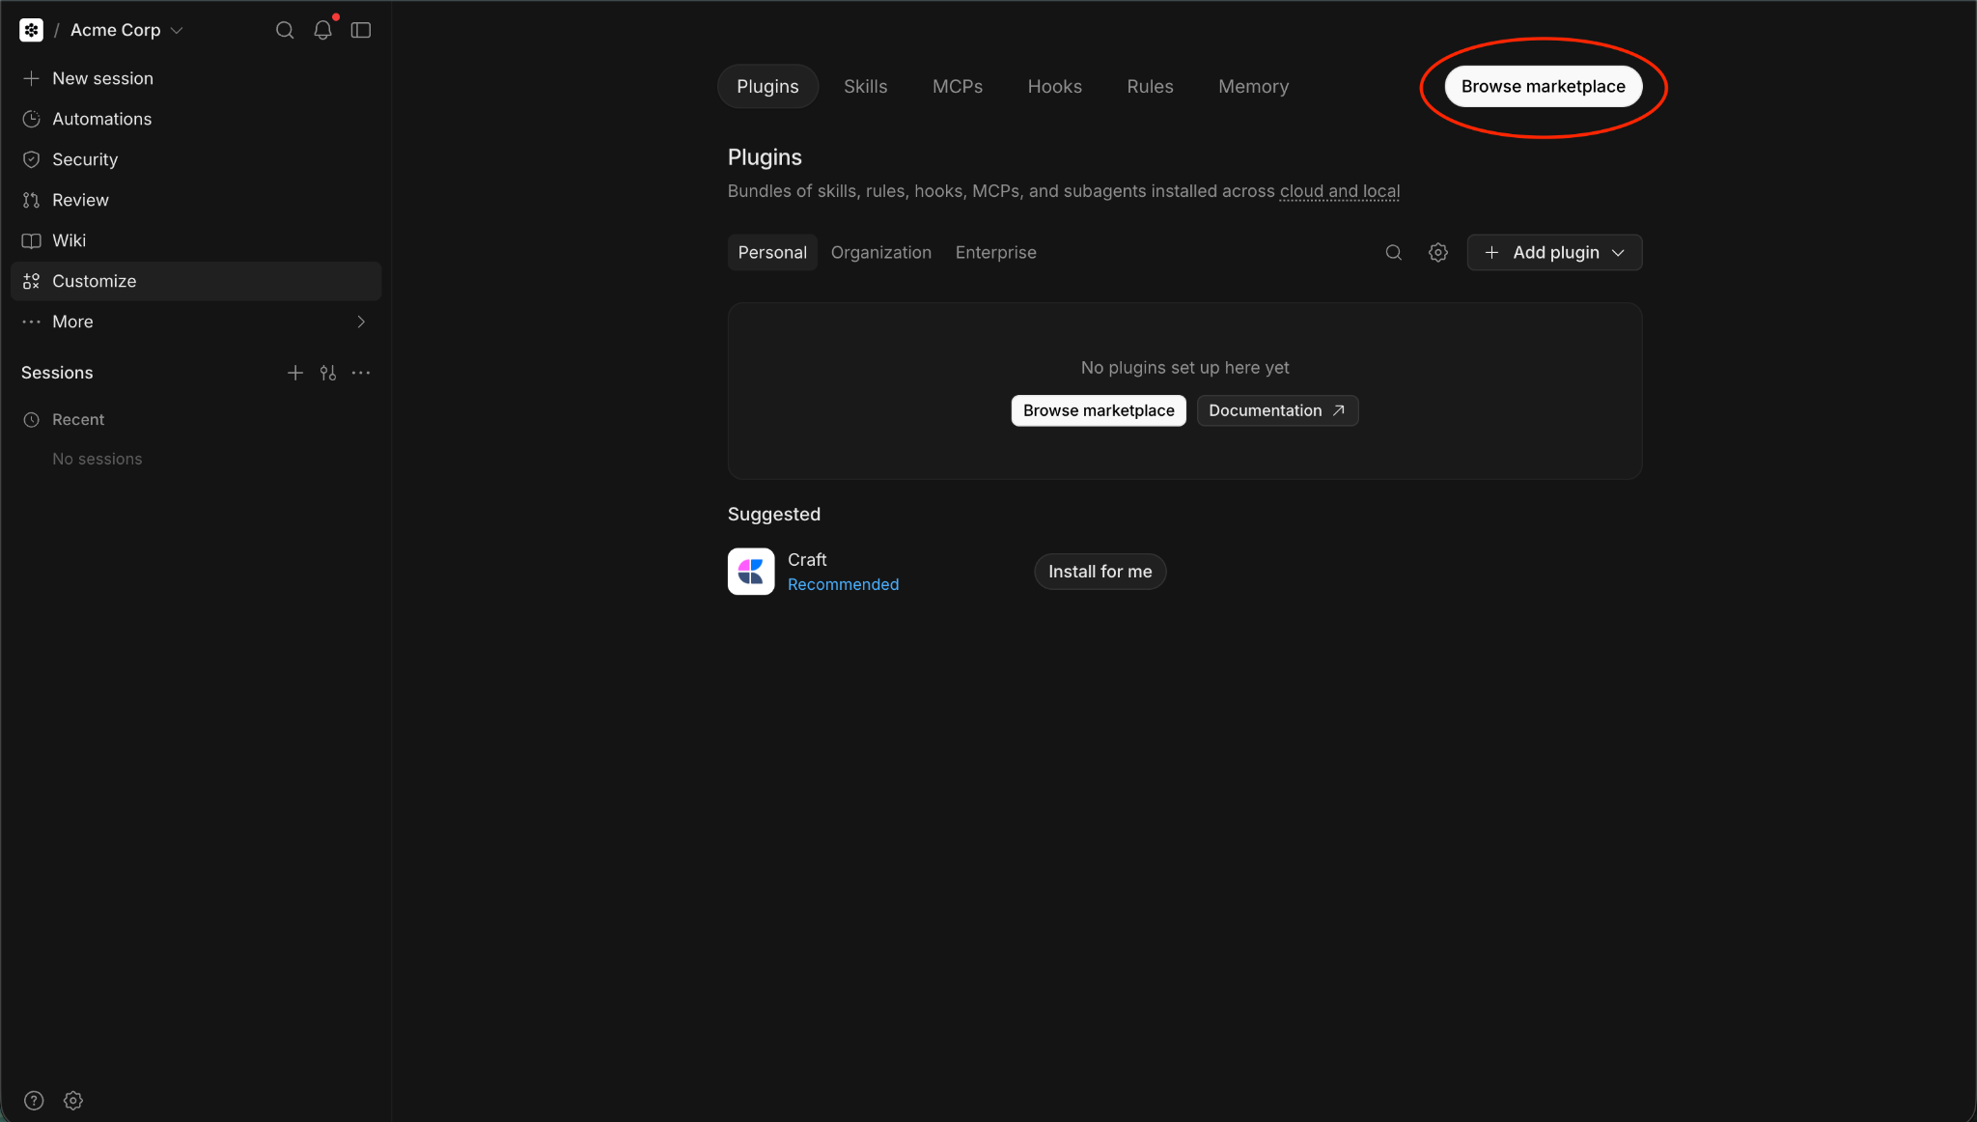Open the Add plugin dropdown
The height and width of the screenshot is (1122, 1977).
tap(1554, 252)
